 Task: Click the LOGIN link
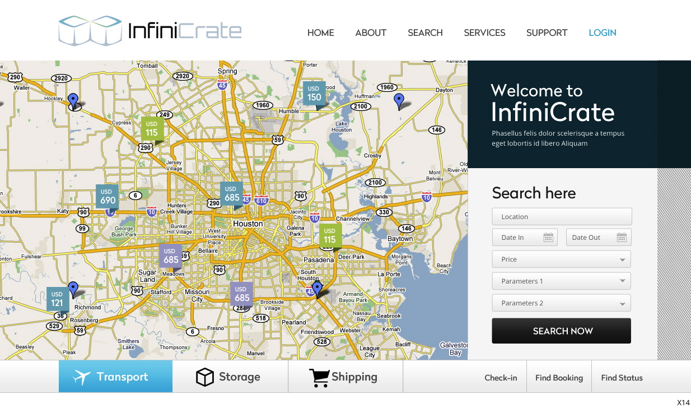coord(603,33)
